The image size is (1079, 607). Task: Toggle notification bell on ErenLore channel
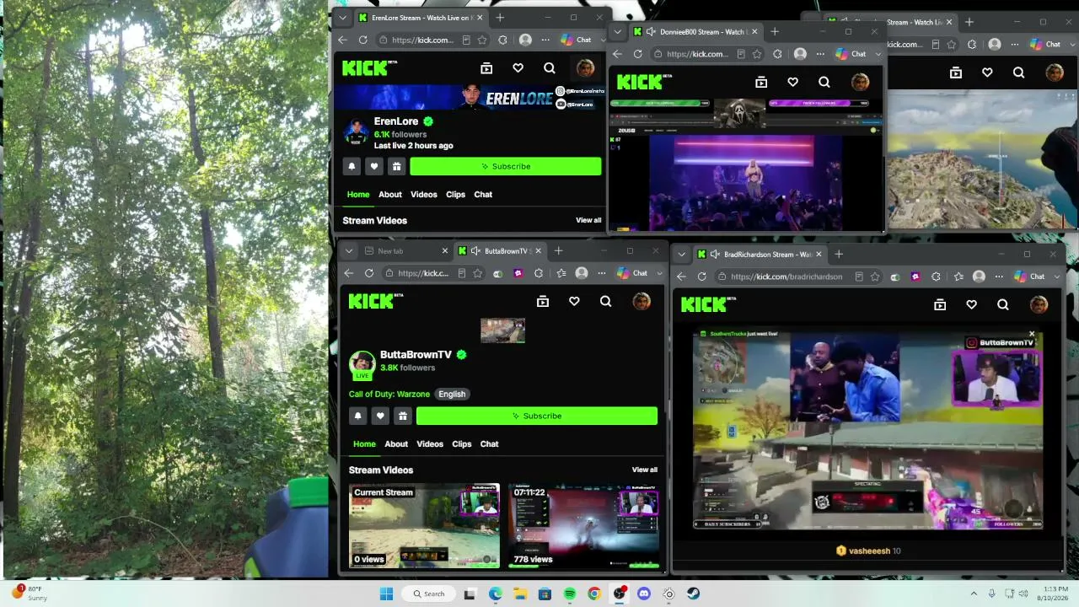click(352, 167)
